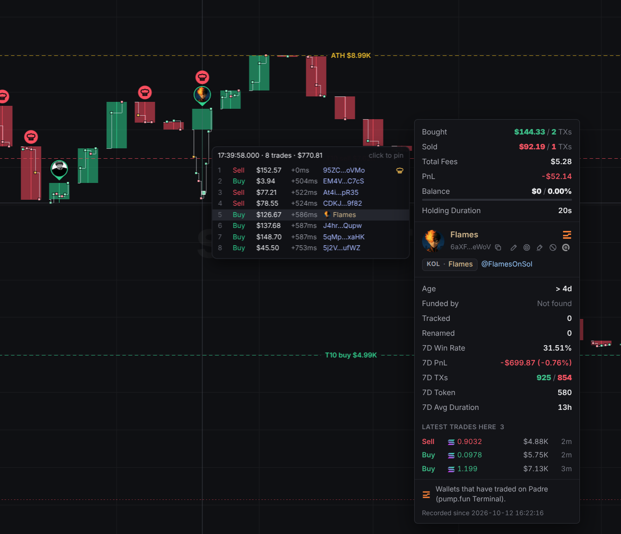Click the orange Padre icon beside footer description
Screen dimensions: 621x534
click(x=426, y=494)
